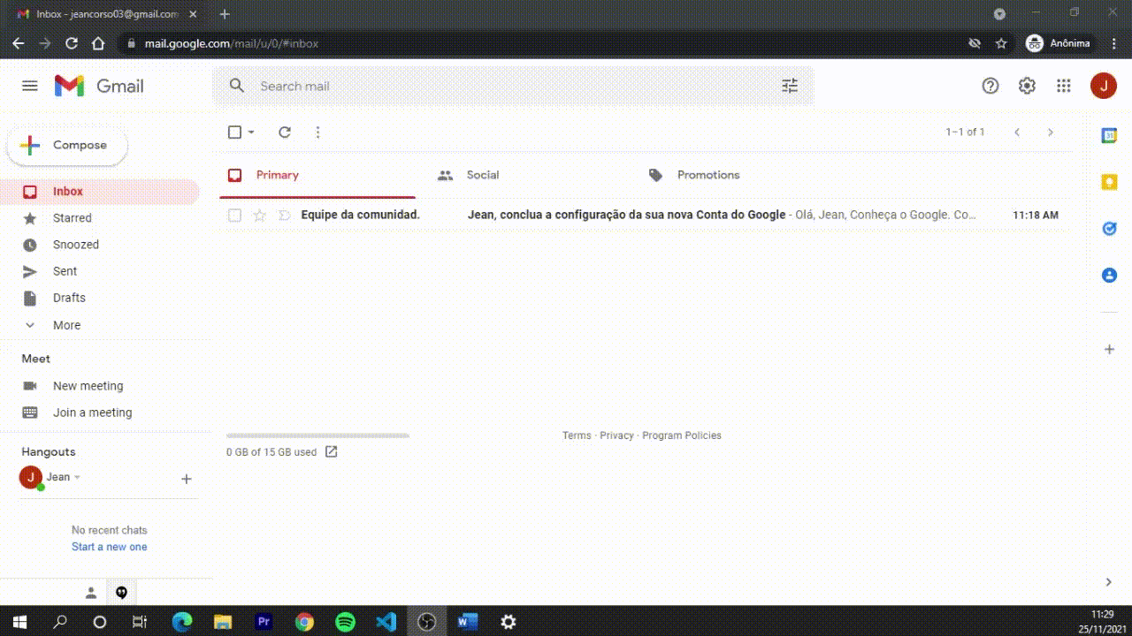Click the Anônima incognito profile chip
The image size is (1132, 636).
click(x=1059, y=43)
